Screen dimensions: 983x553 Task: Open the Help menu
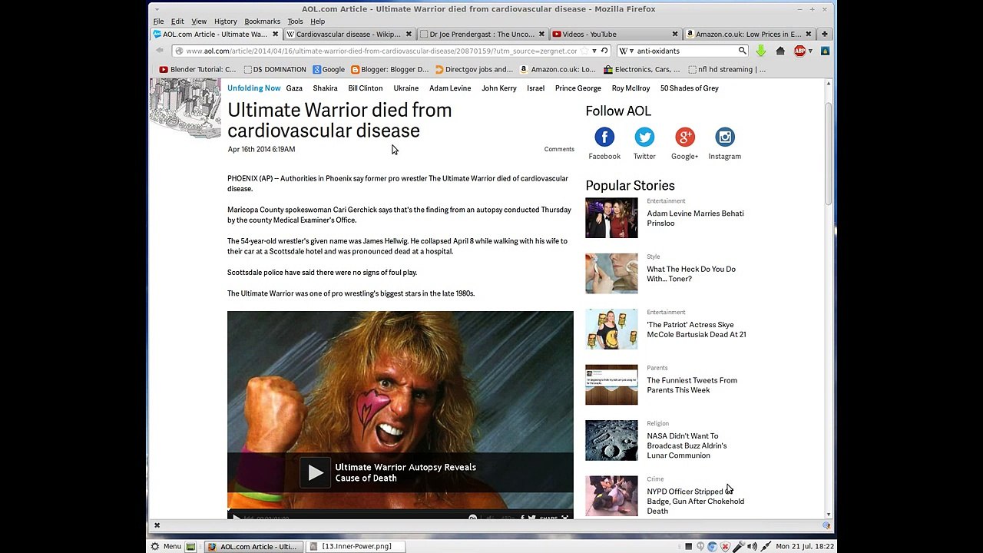(x=317, y=22)
